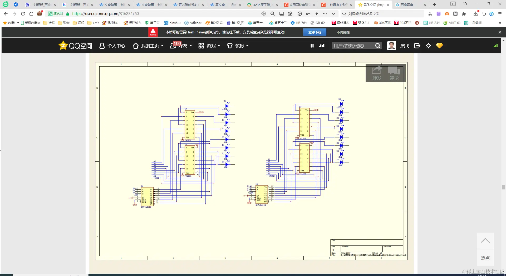This screenshot has width=506, height=276.
Task: Click the green signal bars icon
Action: coord(496,46)
